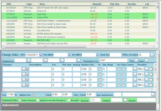Toggle Tax checkbox in first charge row
Image resolution: width=161 pixels, height=111 pixels.
pyautogui.click(x=119, y=69)
